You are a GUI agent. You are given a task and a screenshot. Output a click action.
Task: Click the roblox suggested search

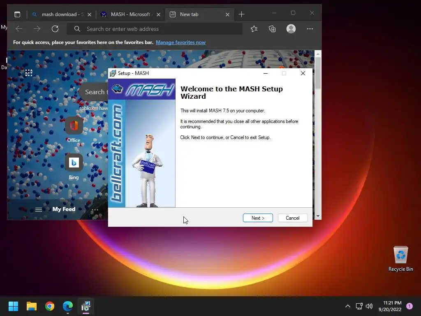tap(86, 108)
